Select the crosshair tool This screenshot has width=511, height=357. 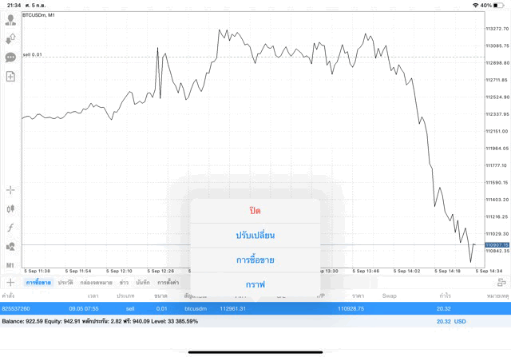[x=10, y=190]
